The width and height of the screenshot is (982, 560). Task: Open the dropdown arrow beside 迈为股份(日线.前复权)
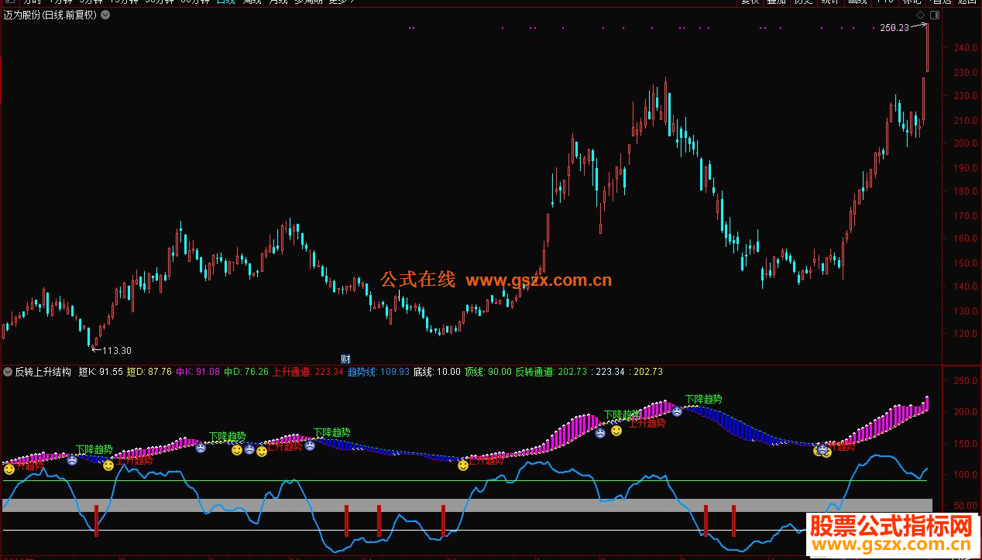coord(105,15)
